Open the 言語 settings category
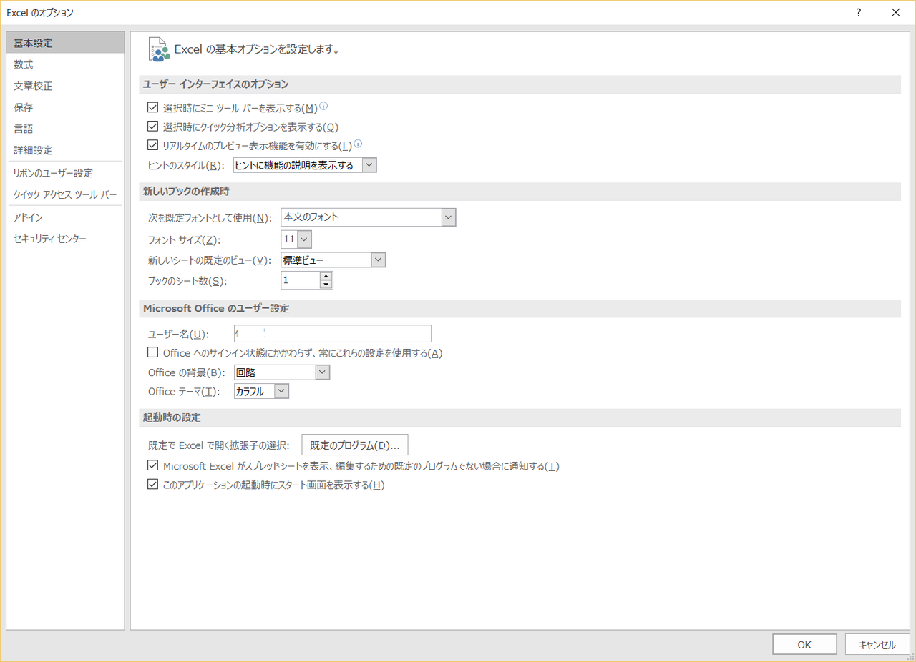 65,129
